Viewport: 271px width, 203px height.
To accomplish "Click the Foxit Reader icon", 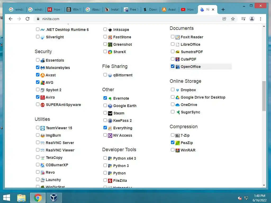I will [x=178, y=37].
